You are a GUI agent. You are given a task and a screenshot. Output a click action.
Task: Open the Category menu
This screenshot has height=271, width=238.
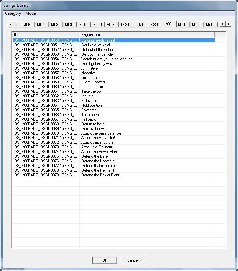pos(13,13)
